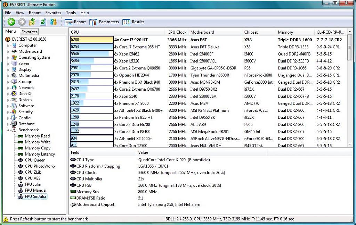Screen dimensions: 356x225
Task: Open the View menu
Action: pos(20,13)
